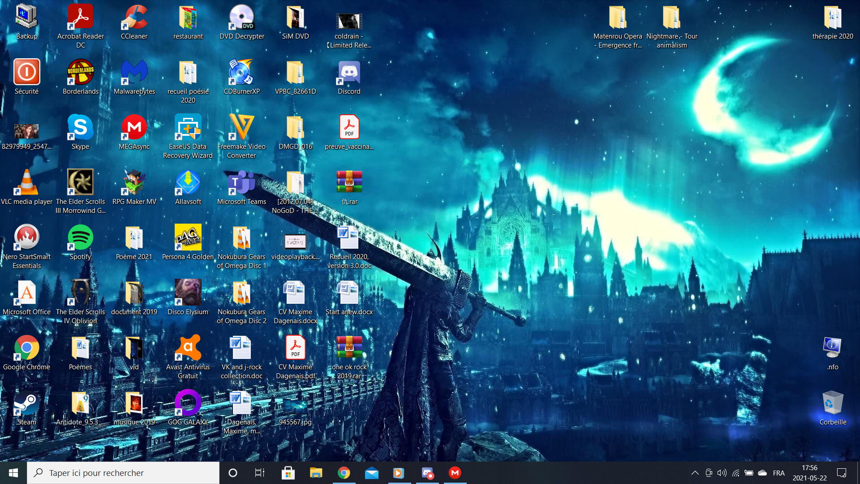Select the one ok rock 2019.rar archive
The image size is (860, 484).
349,357
